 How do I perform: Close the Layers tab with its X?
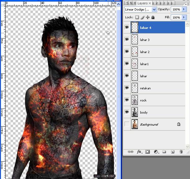click(x=150, y=3)
